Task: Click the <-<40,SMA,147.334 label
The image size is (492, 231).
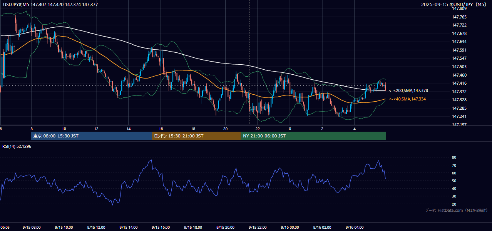Action: pos(407,99)
